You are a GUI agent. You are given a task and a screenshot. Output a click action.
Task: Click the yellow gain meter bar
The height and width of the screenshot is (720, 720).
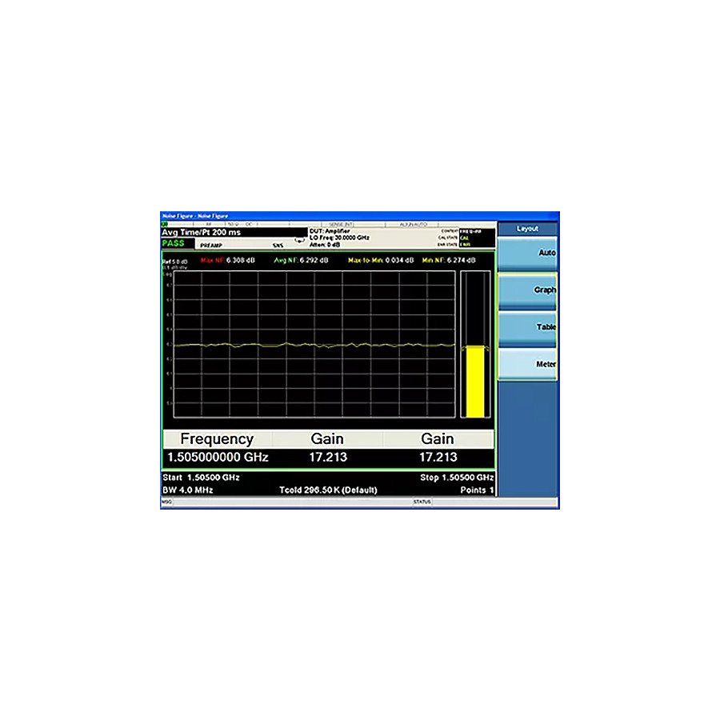click(x=475, y=382)
